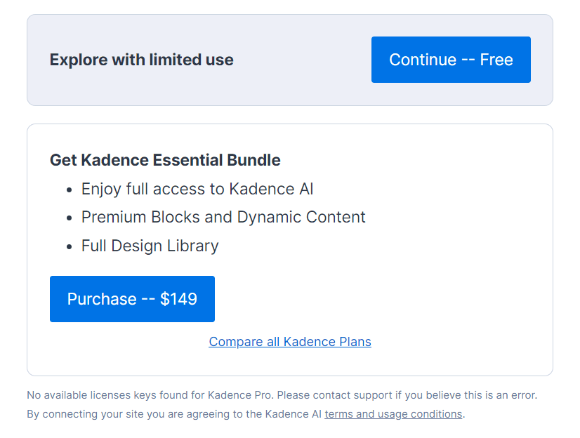Click the Explore with limited use heading
Viewport: 580px width, 438px height.
[141, 60]
